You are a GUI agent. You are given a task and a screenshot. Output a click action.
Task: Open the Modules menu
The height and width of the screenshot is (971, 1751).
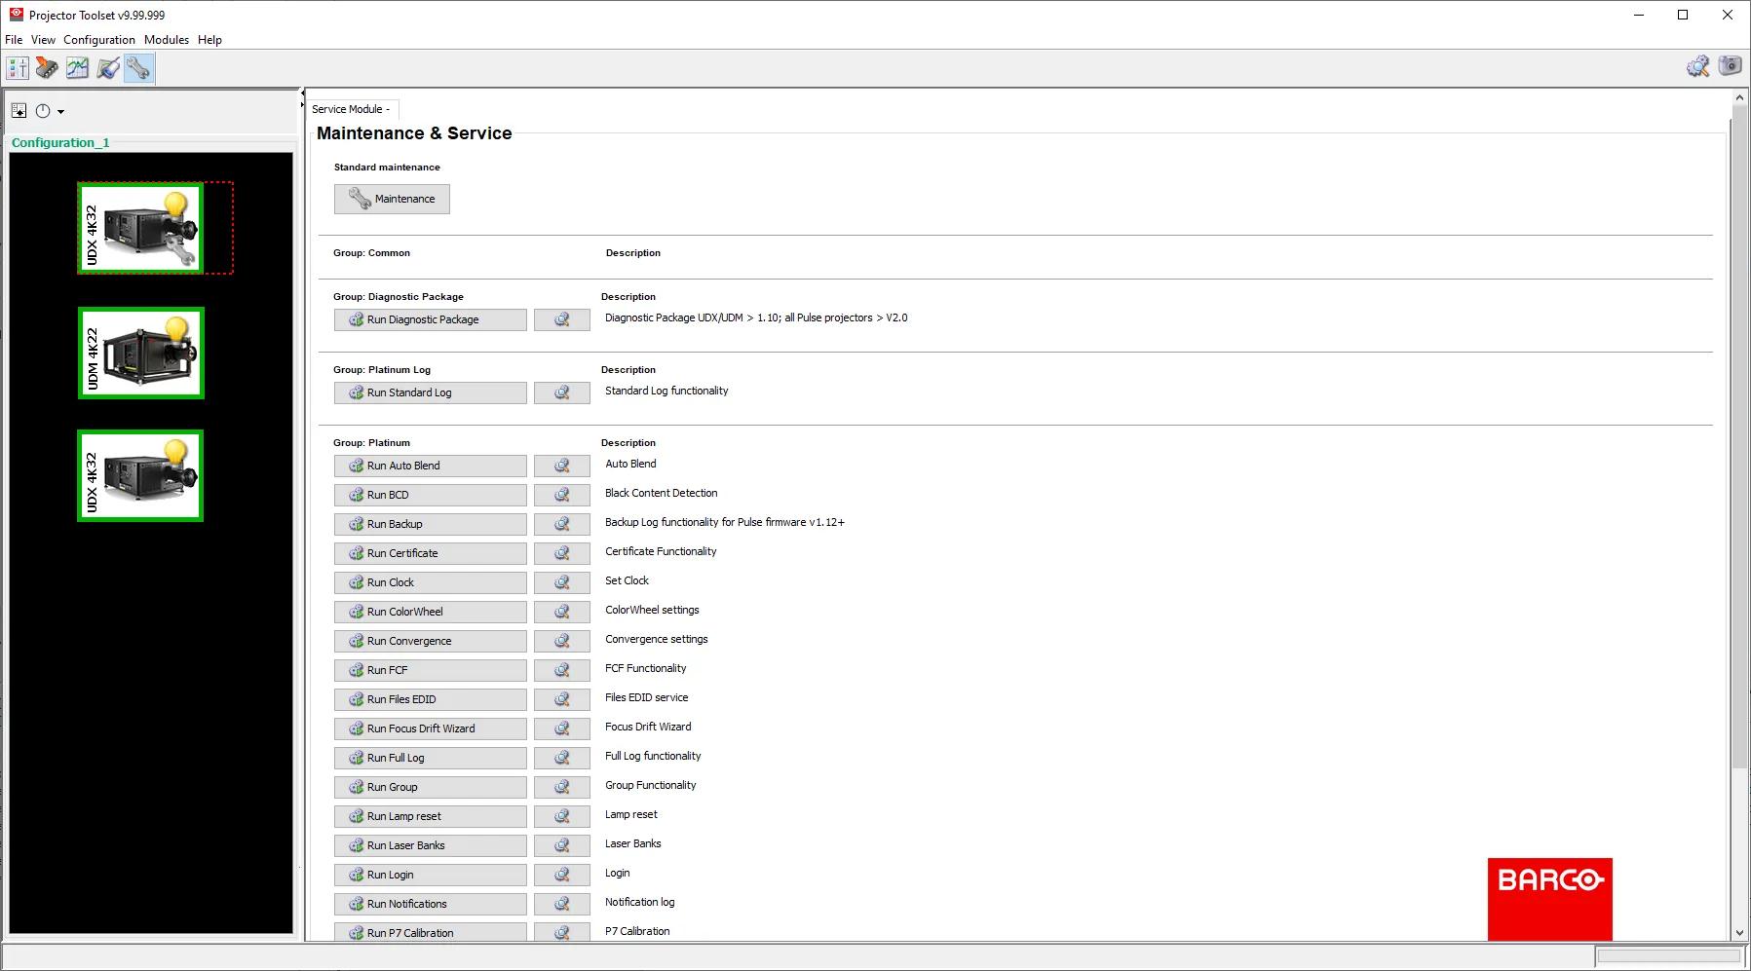coord(167,40)
